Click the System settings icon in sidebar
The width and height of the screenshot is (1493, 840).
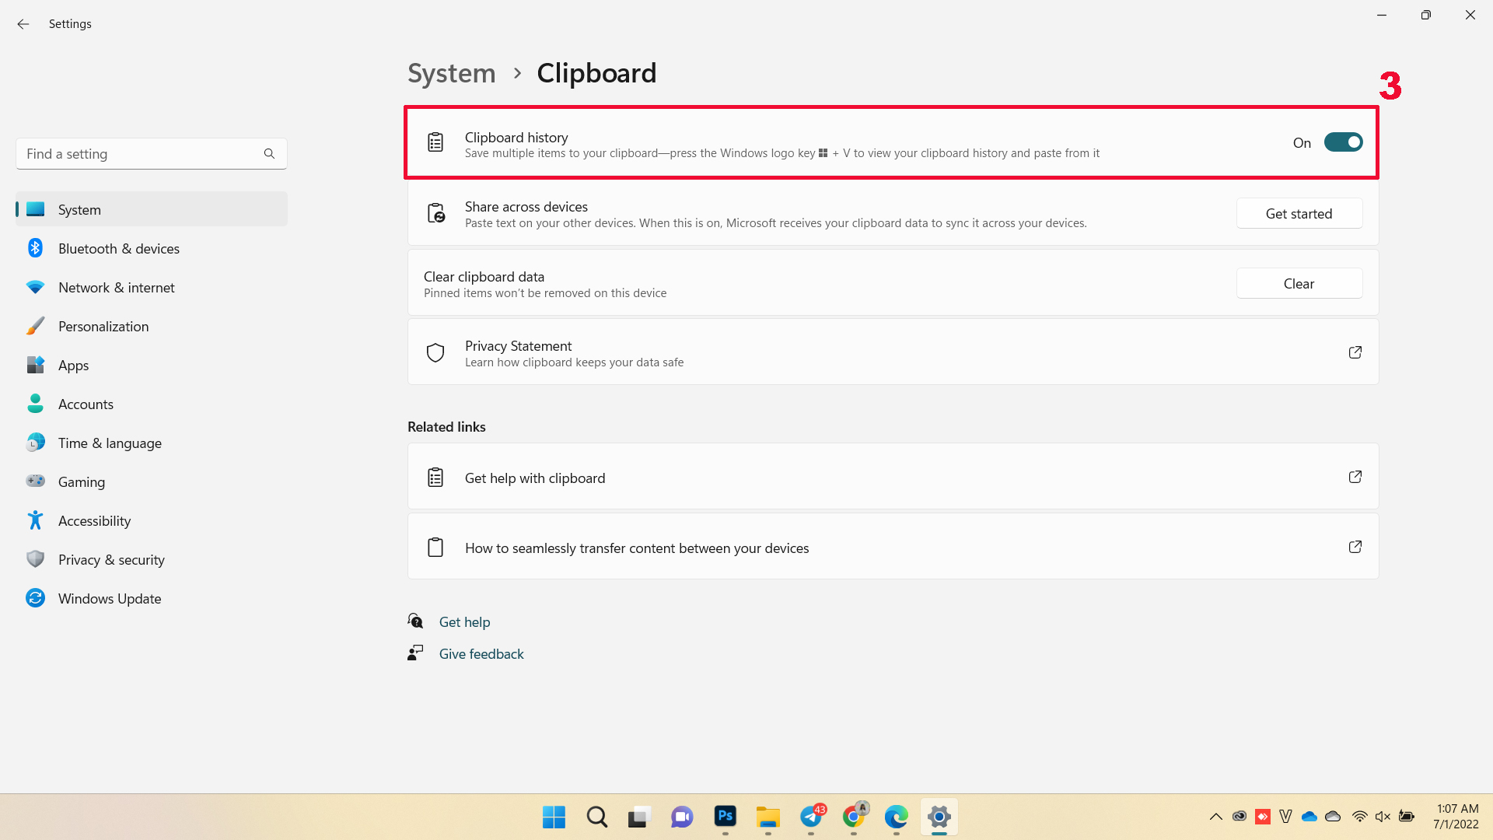35,209
